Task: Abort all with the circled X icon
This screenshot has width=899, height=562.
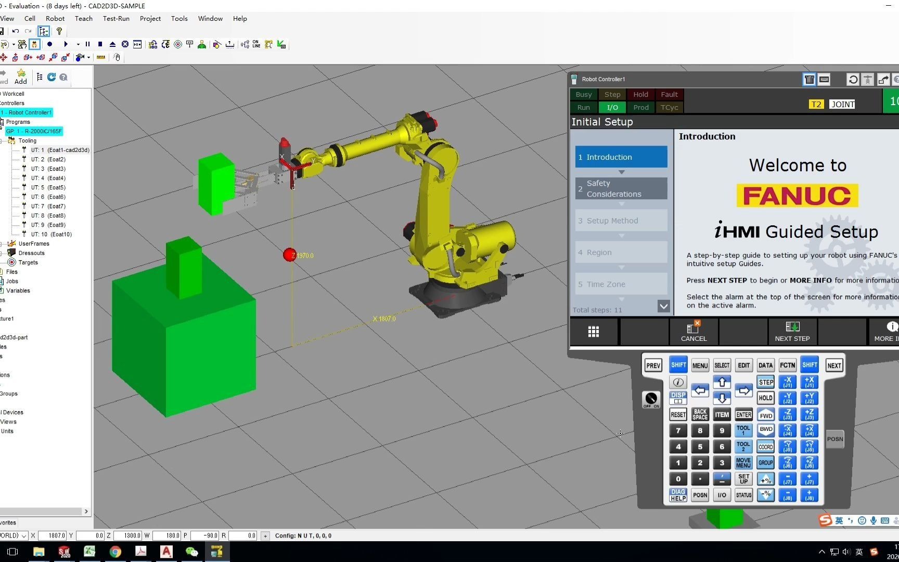Action: pyautogui.click(x=125, y=44)
